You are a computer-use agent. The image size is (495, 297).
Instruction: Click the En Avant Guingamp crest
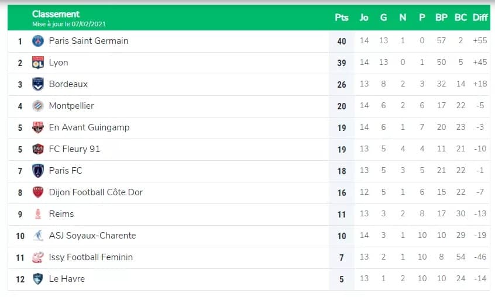[38, 127]
